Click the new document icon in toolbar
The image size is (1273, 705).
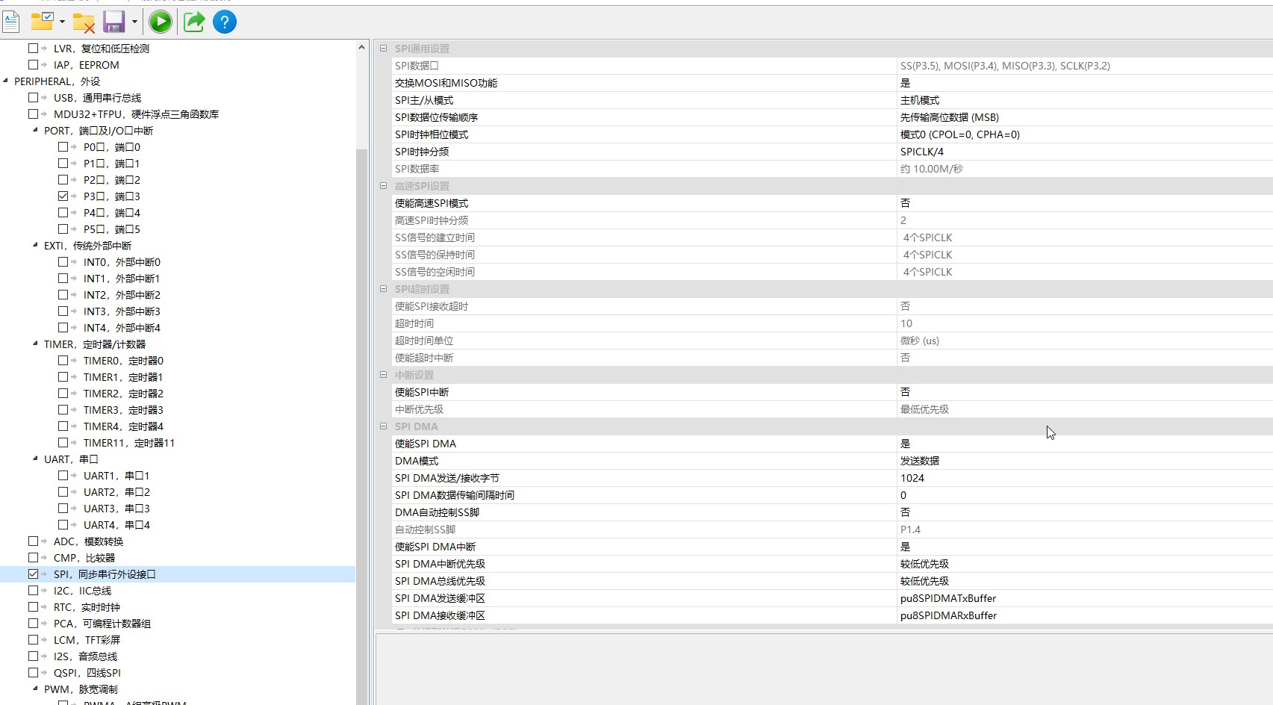(11, 22)
